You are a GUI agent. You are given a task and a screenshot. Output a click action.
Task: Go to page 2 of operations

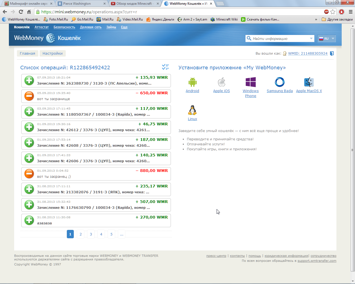(81, 234)
